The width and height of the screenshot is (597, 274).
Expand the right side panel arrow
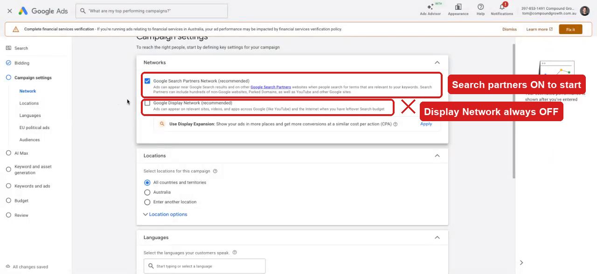point(521,263)
